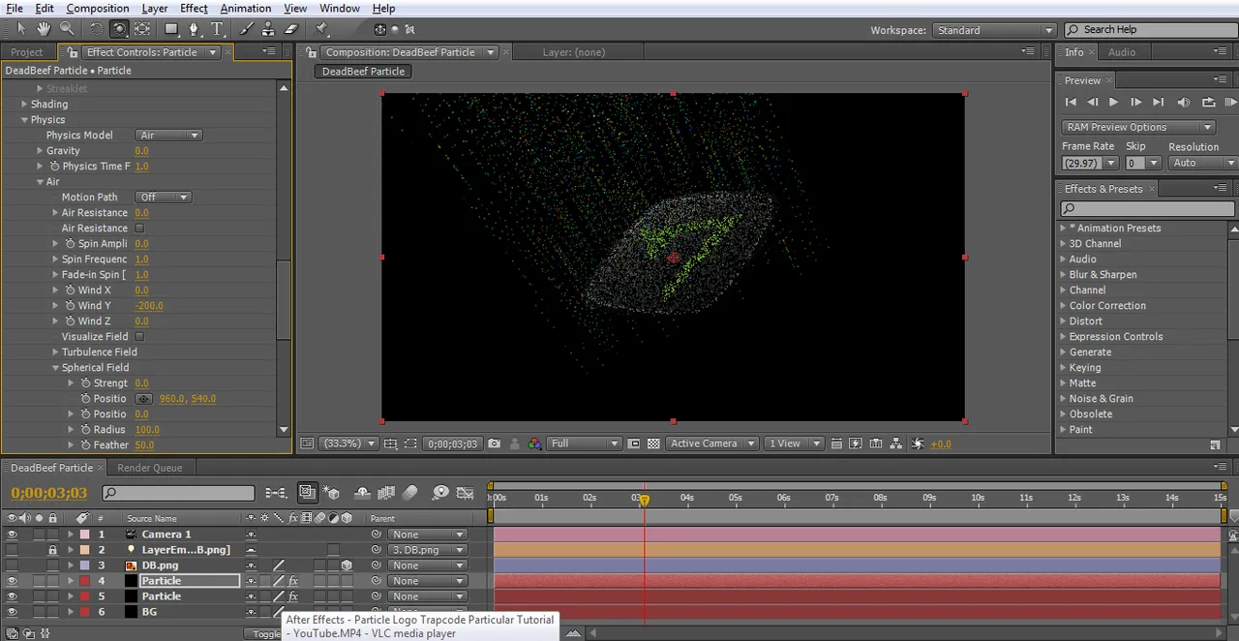Take a snapshot with the camera icon
The width and height of the screenshot is (1239, 641).
(x=495, y=443)
